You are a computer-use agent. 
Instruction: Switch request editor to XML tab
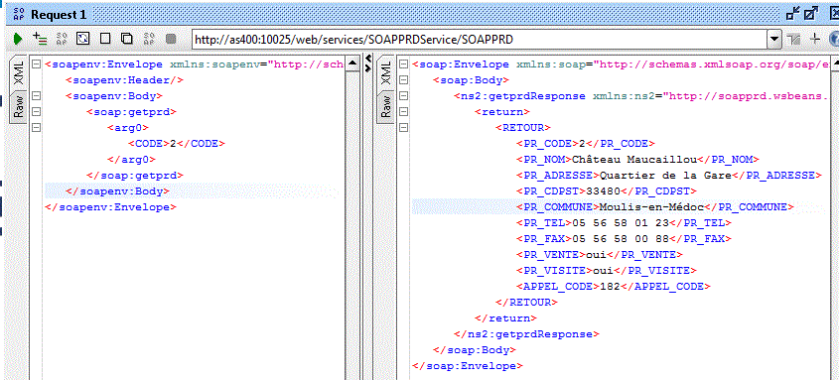point(19,72)
